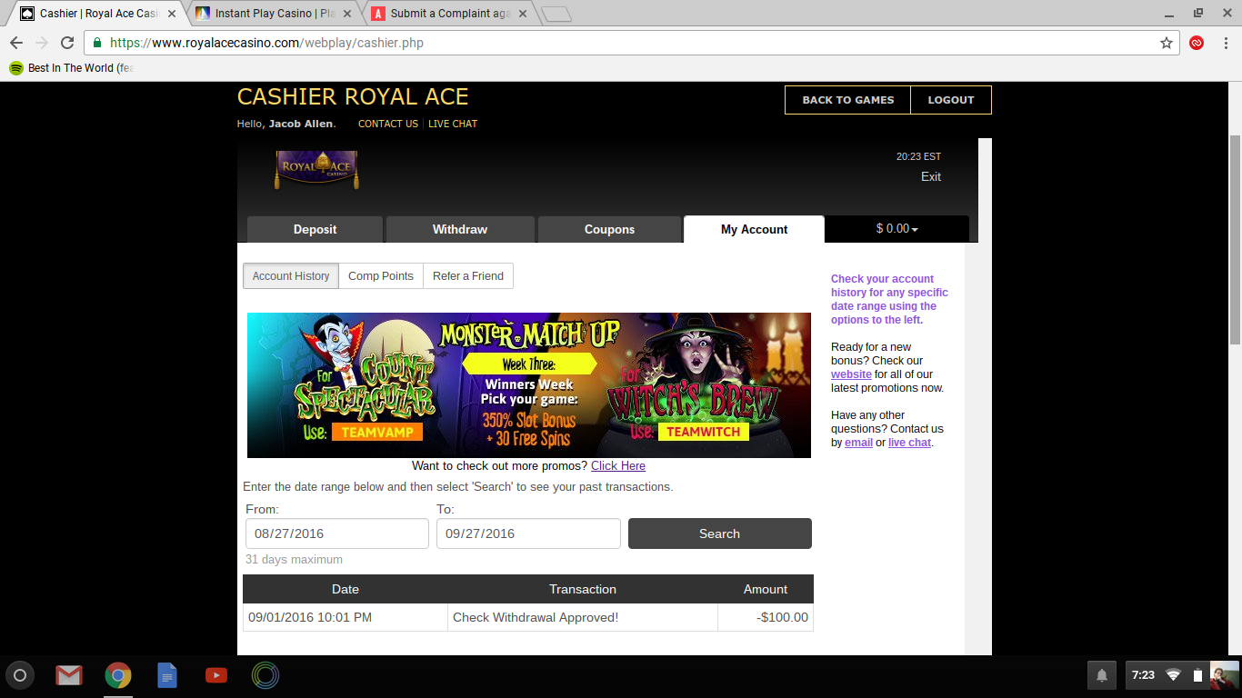Click Exit in the cashier header
The width and height of the screenshot is (1242, 698).
click(931, 176)
